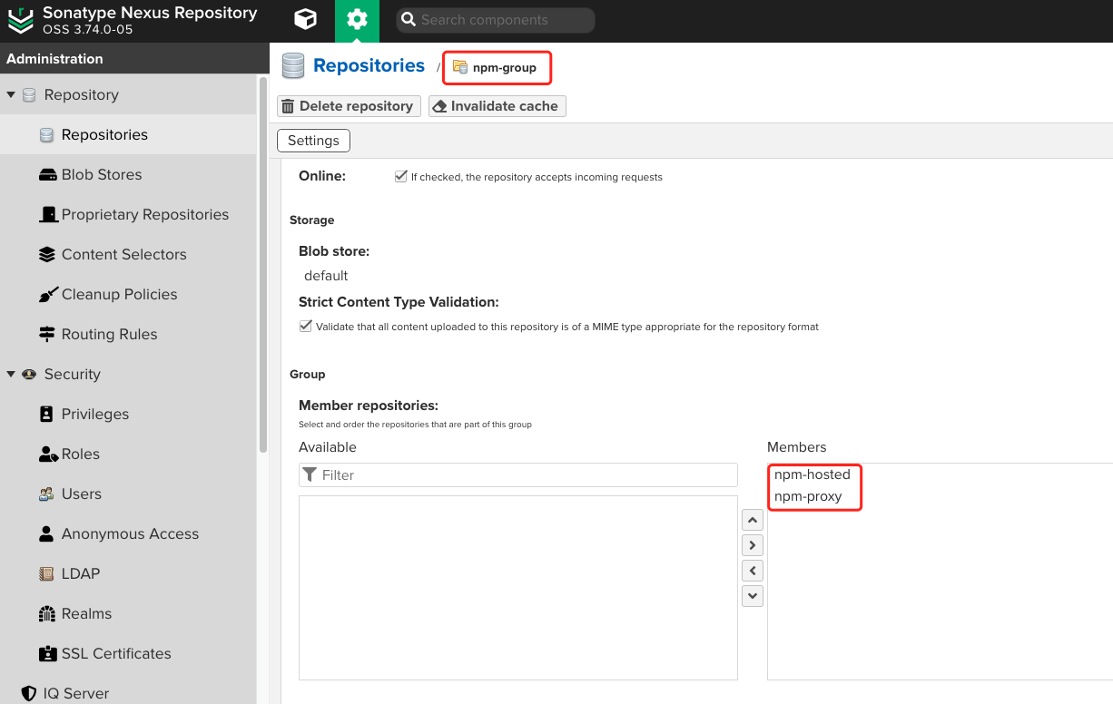
Task: Click the IQ Server shield icon
Action: pos(29,694)
